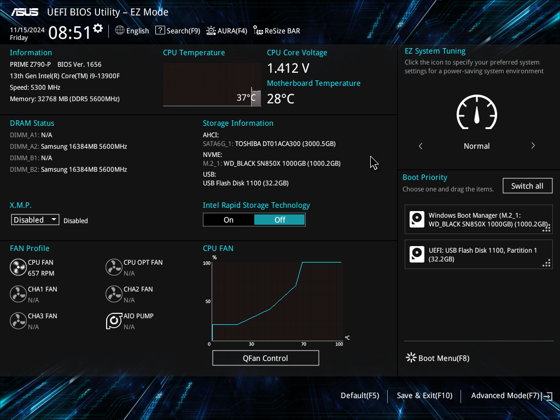Click M.2_1 WD_BLACK SN850X storage entry
560x420 pixels.
coord(272,163)
